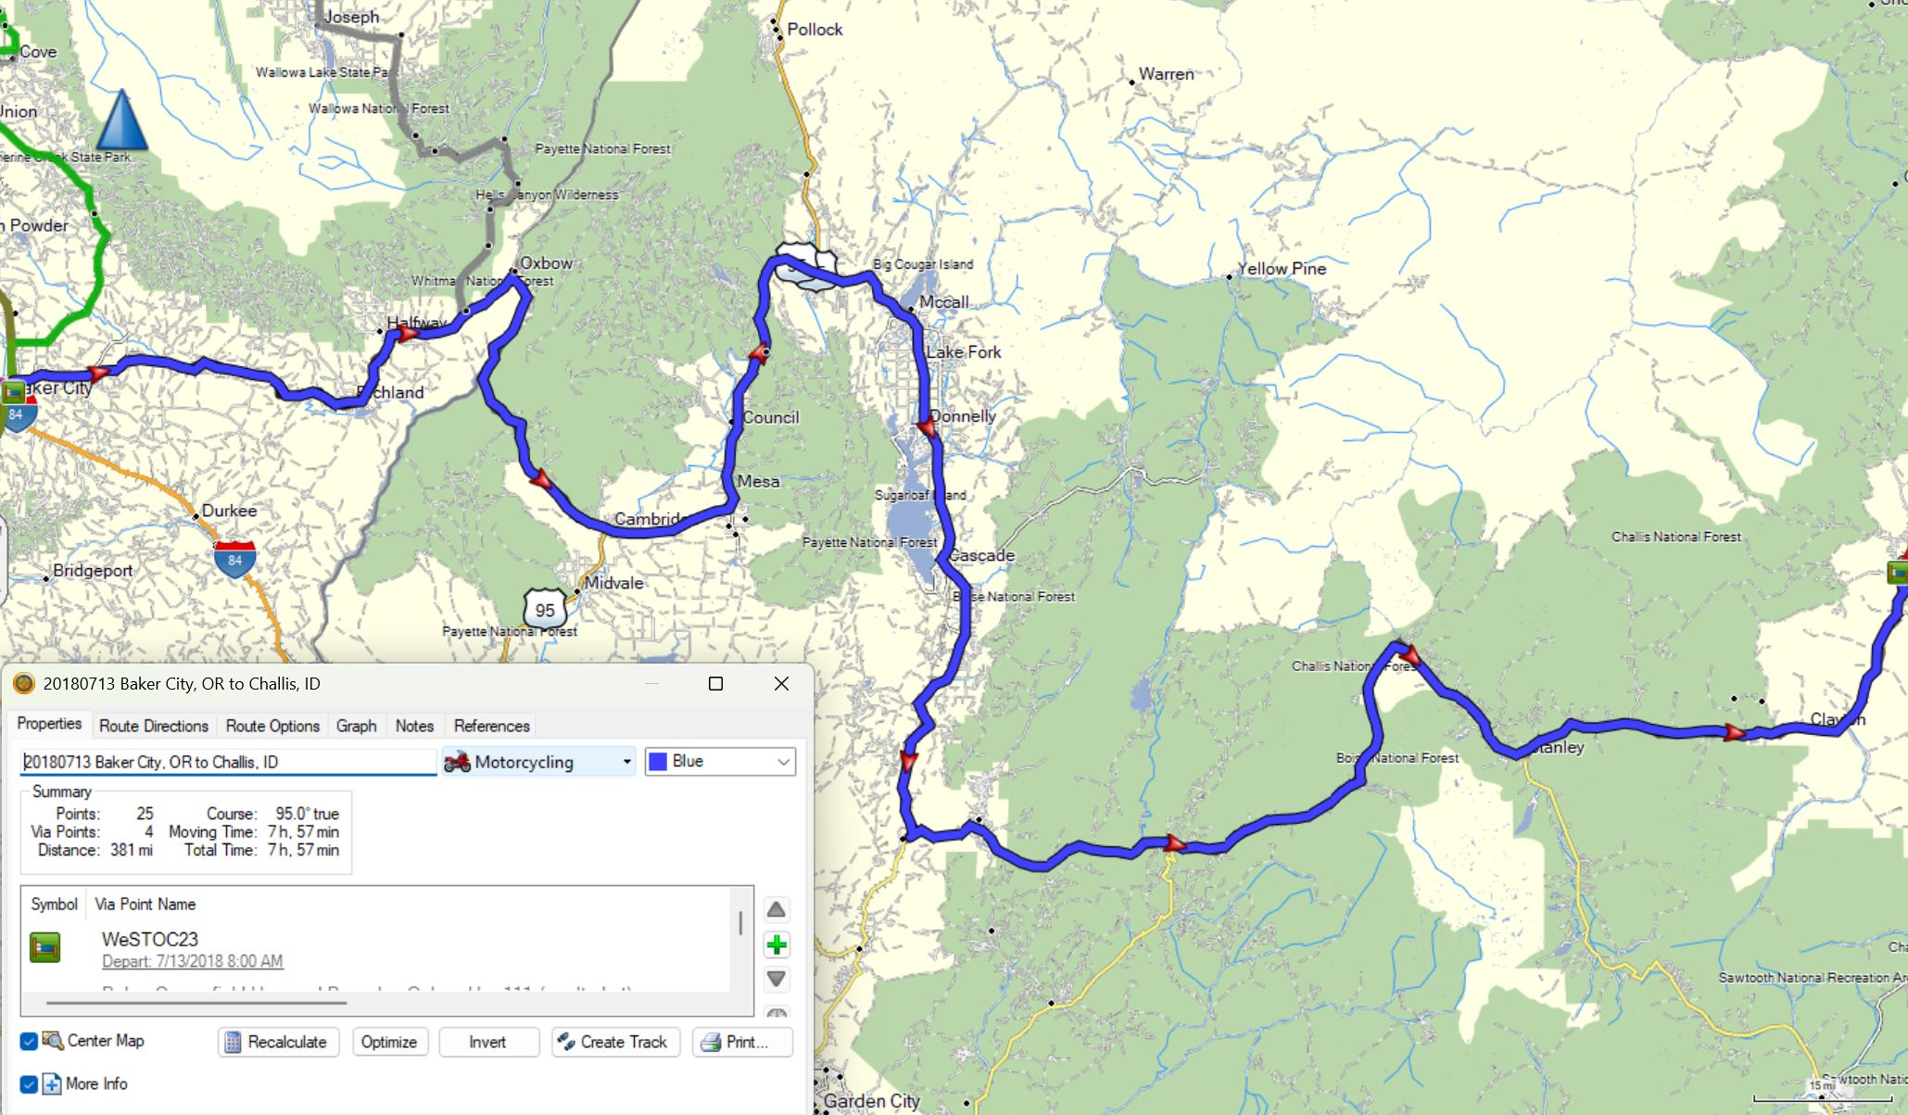Viewport: 1908px width, 1115px height.
Task: Click lodging waypoint icon at Baker City
Action: coord(13,393)
